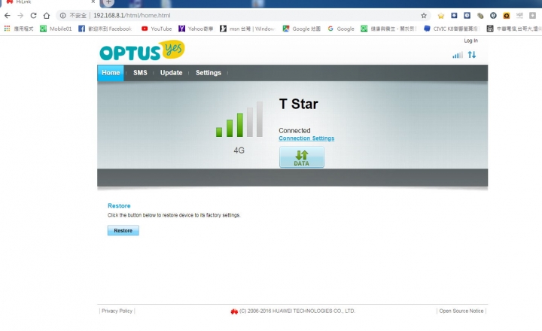This screenshot has height=331, width=542.
Task: Open the YouTube bookmark
Action: click(x=157, y=29)
